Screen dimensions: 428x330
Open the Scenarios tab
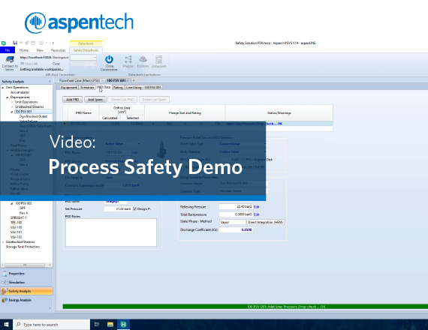[x=87, y=88]
